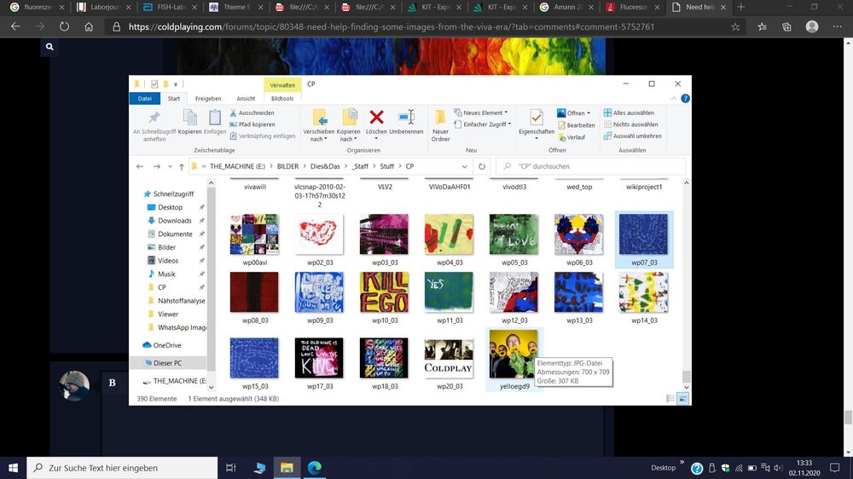Click the Kopieren icon in Zwischenablage

pos(189,118)
